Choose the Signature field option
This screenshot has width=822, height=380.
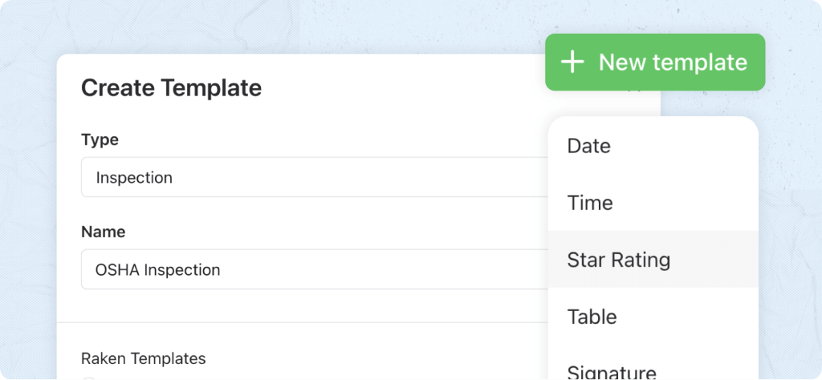(x=612, y=372)
